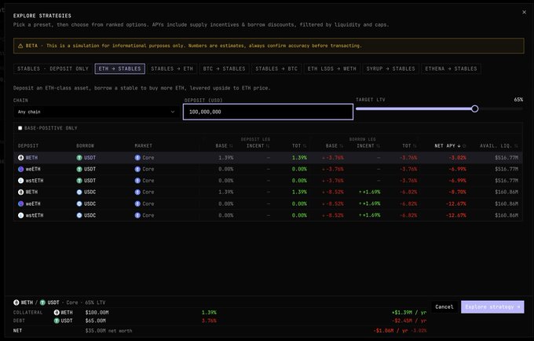Click the USDT debt icon in the bottom summary
Viewport: 534px width, 341px height.
click(57, 321)
